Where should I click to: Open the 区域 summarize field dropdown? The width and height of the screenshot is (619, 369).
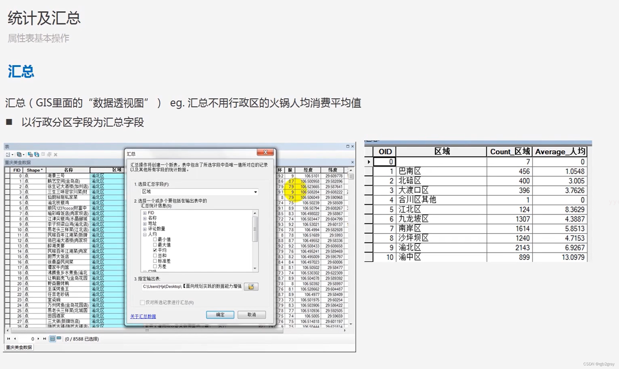tap(255, 192)
